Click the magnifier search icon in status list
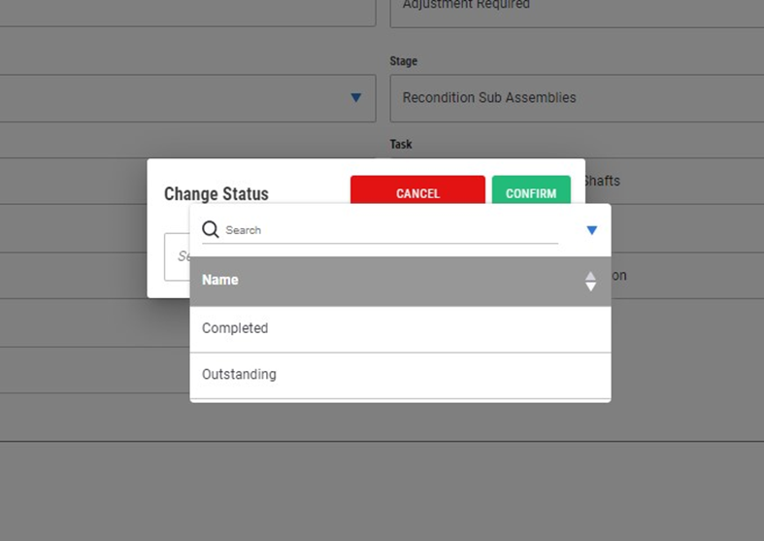The height and width of the screenshot is (541, 764). point(210,230)
